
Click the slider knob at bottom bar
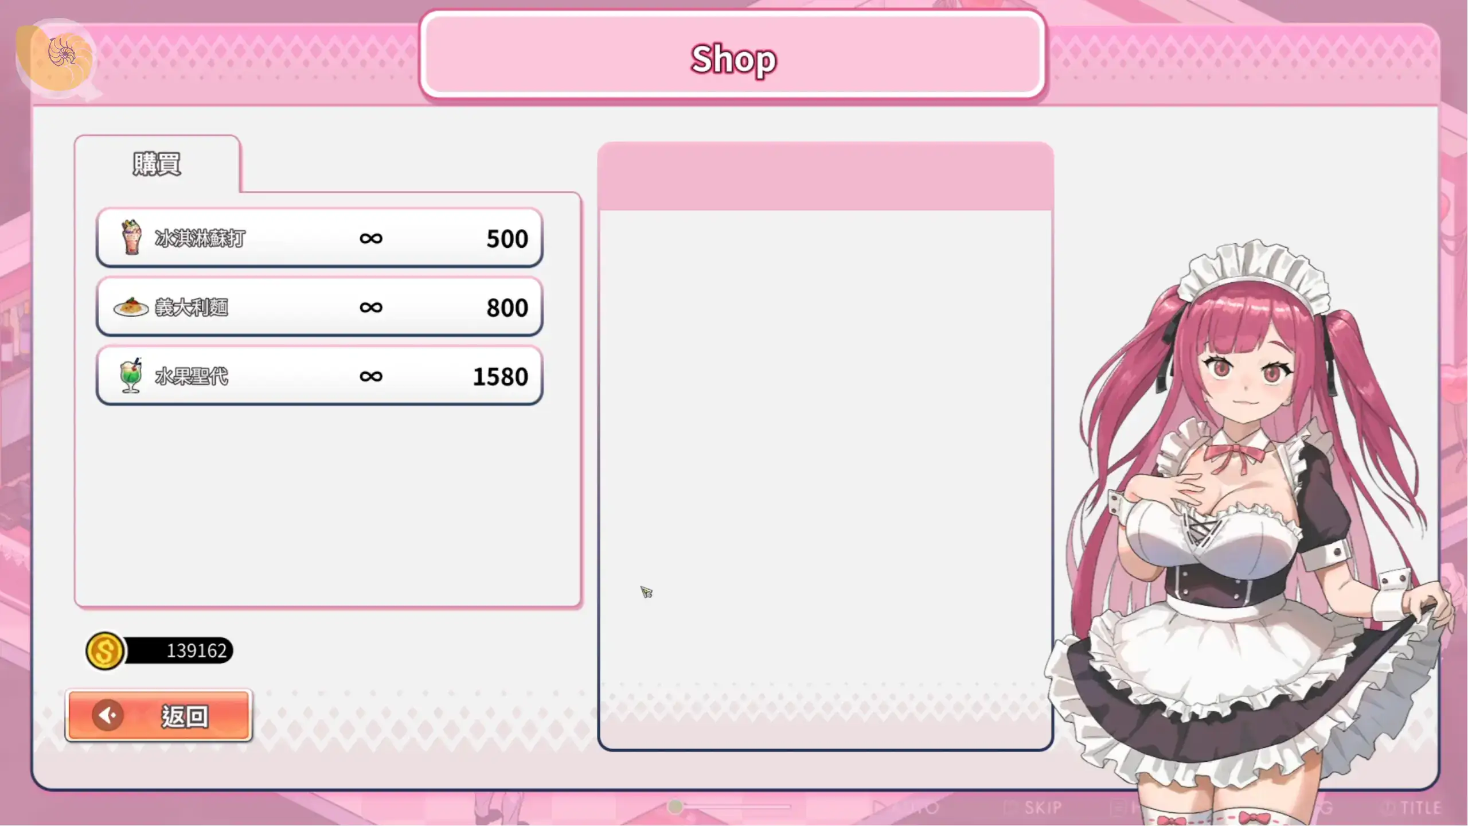(676, 806)
